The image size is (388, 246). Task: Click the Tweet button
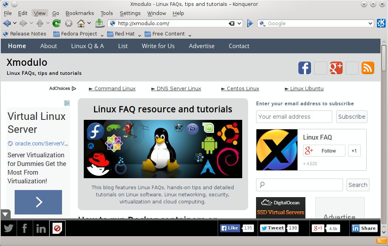pyautogui.click(x=273, y=228)
